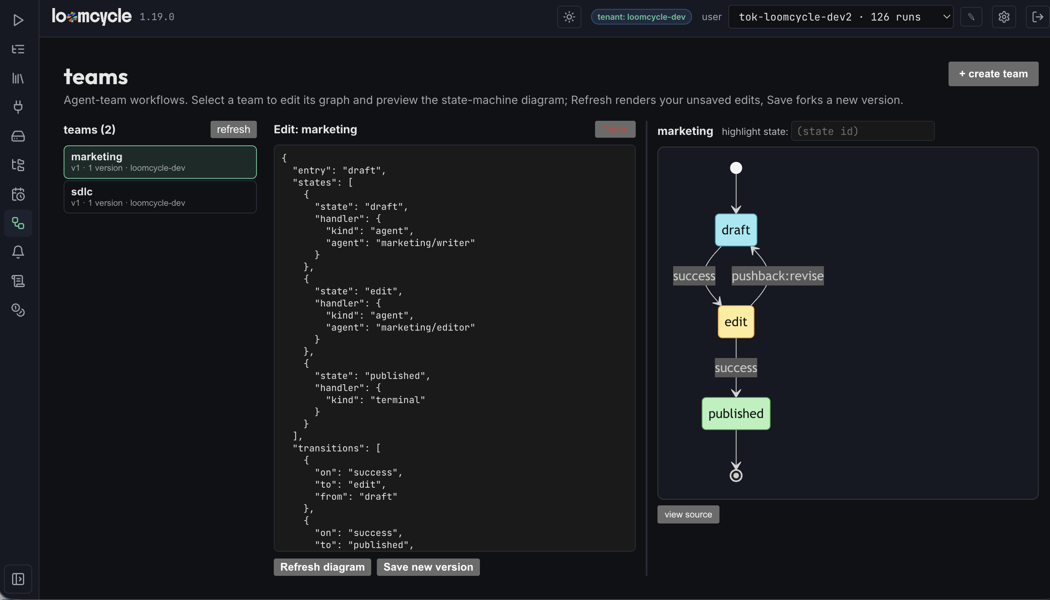Click the version number 1.19.0
This screenshot has width=1050, height=600.
click(157, 17)
